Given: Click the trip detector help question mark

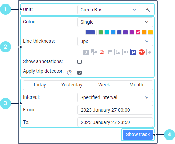Looking at the screenshot, I should pyautogui.click(x=70, y=73).
